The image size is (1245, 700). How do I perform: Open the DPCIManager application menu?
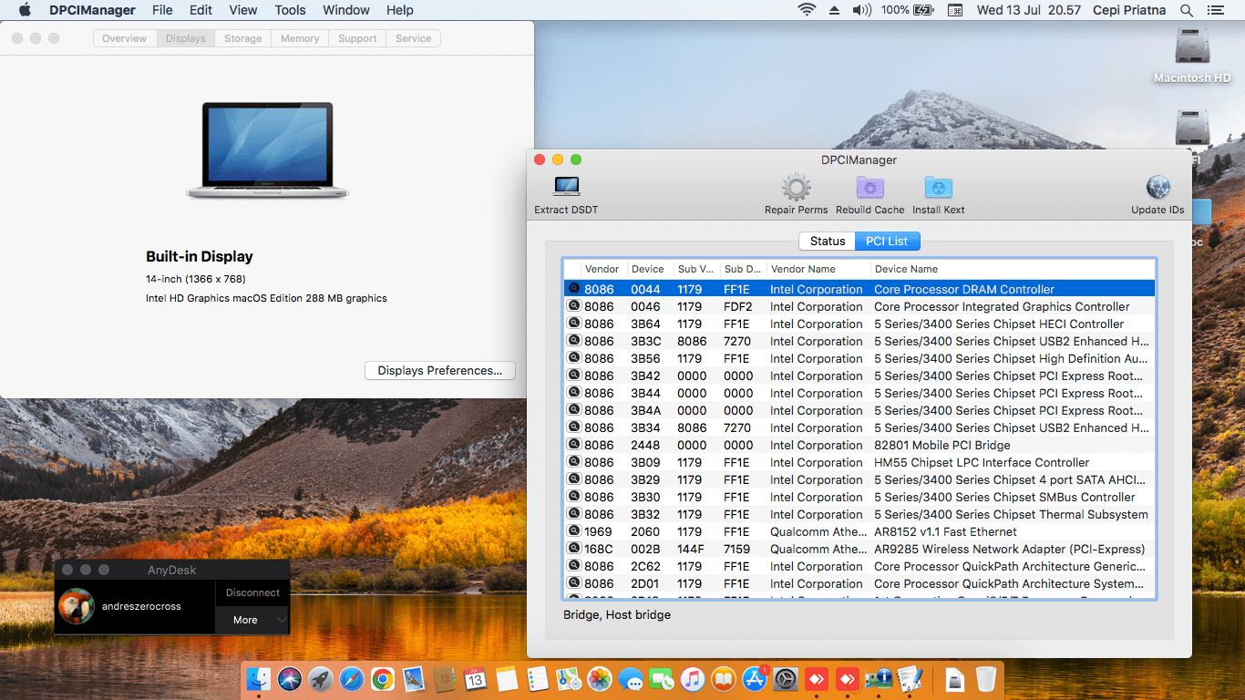[x=92, y=10]
